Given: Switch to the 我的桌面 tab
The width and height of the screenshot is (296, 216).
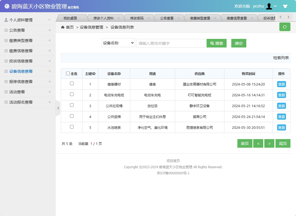Looking at the screenshot, I should (x=71, y=17).
